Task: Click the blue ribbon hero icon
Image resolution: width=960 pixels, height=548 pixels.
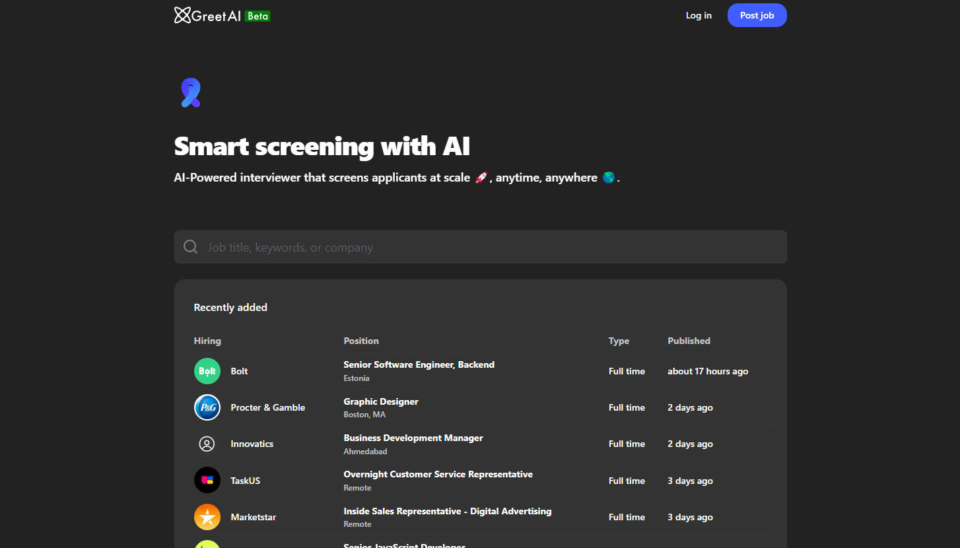Action: pos(190,93)
